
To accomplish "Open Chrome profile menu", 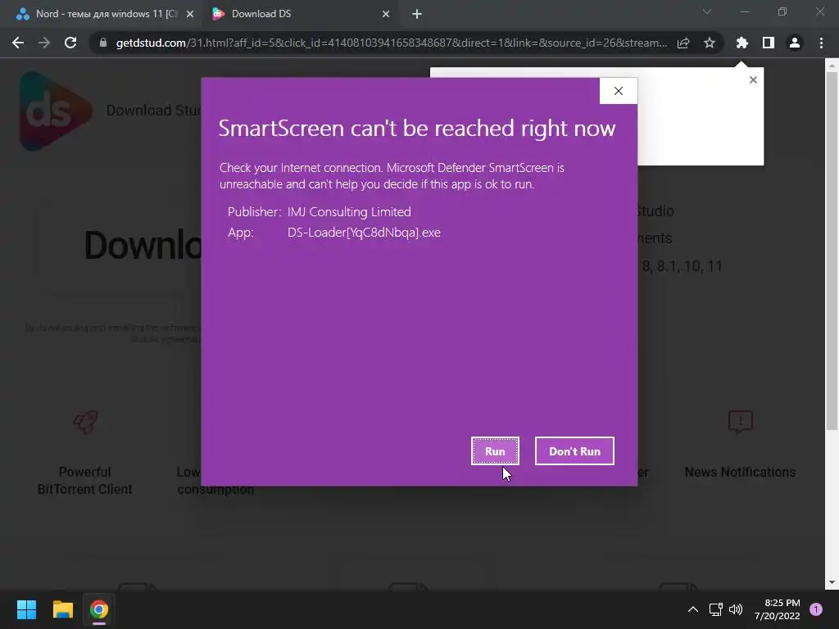I will (x=795, y=43).
